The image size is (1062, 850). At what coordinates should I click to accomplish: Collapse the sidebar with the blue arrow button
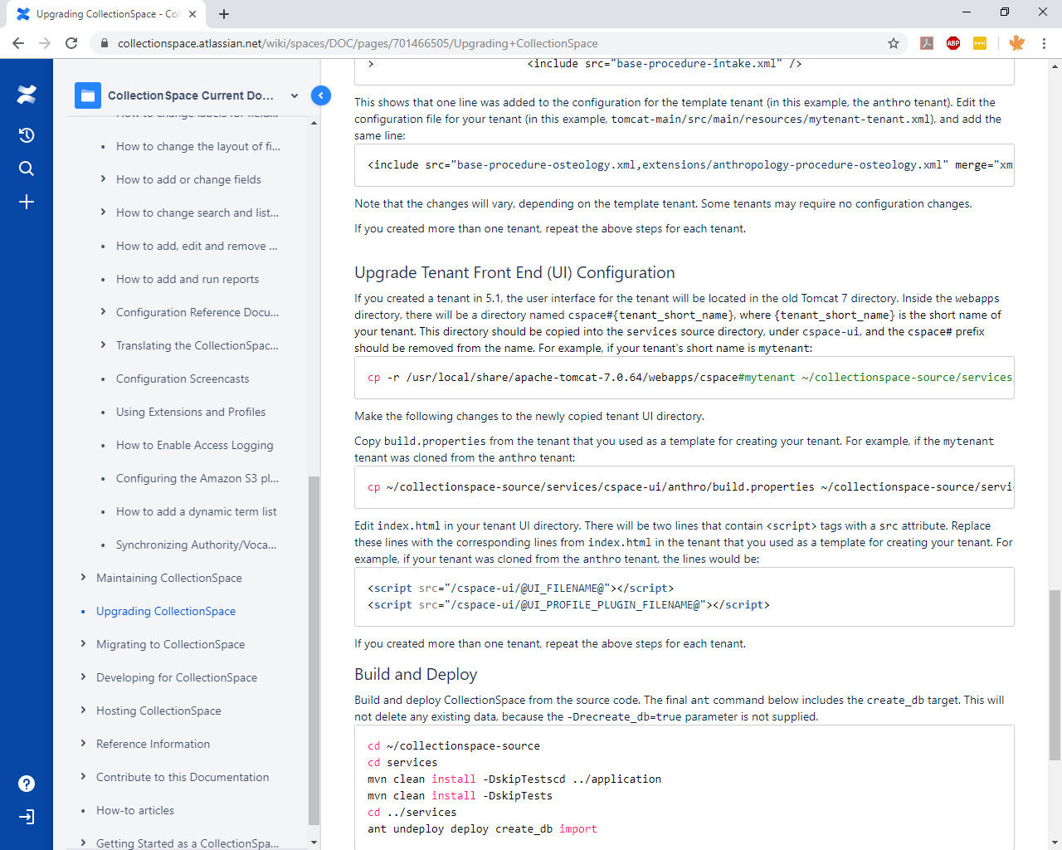(x=321, y=95)
